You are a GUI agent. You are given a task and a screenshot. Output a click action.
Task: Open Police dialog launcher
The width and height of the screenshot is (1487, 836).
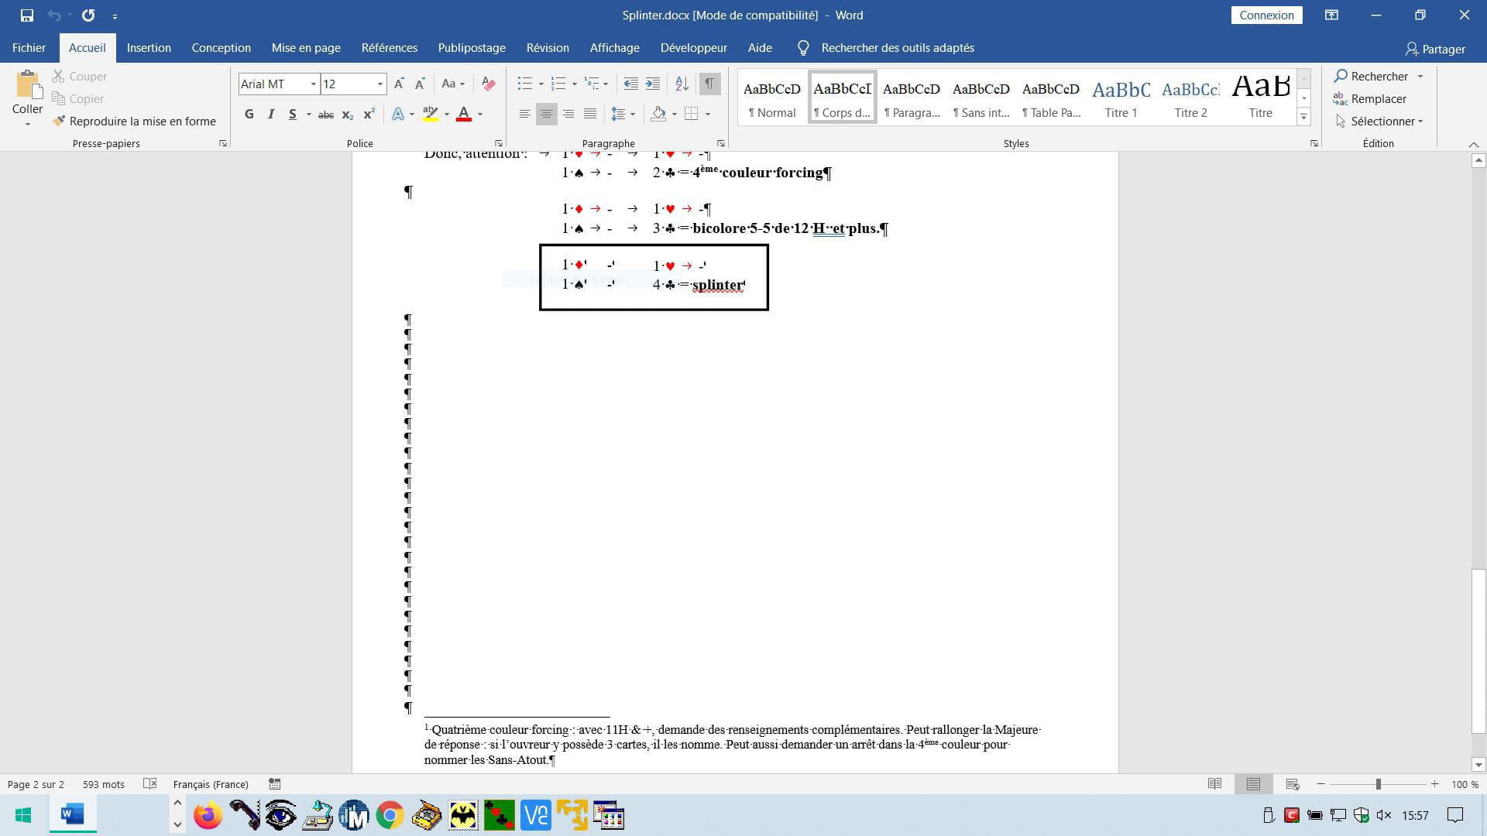click(499, 143)
